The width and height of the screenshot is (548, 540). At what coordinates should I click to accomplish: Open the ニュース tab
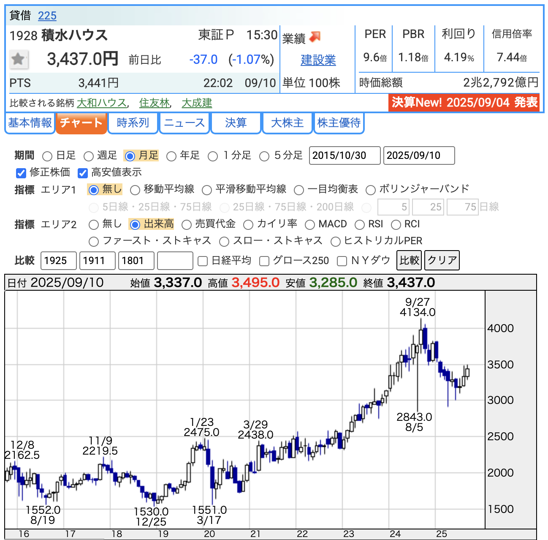tap(184, 123)
